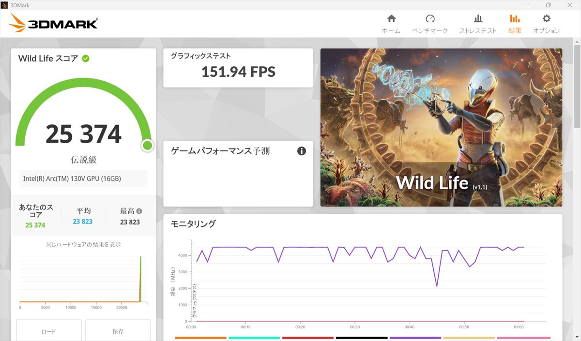Click the 保存 button
The image size is (581, 341).
pyautogui.click(x=118, y=331)
